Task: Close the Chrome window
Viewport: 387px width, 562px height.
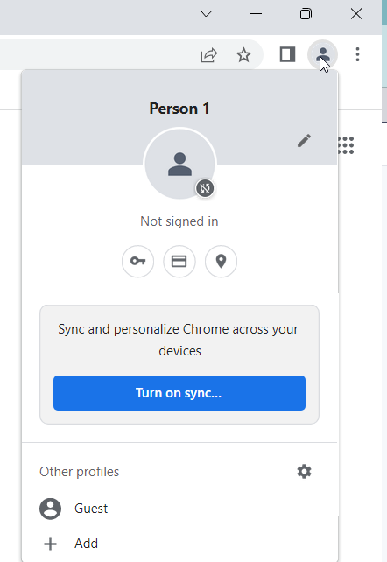Action: click(356, 14)
